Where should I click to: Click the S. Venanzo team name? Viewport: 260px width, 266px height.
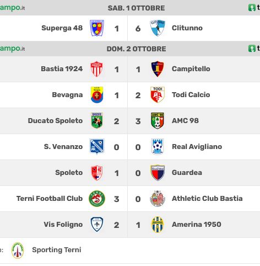point(63,147)
